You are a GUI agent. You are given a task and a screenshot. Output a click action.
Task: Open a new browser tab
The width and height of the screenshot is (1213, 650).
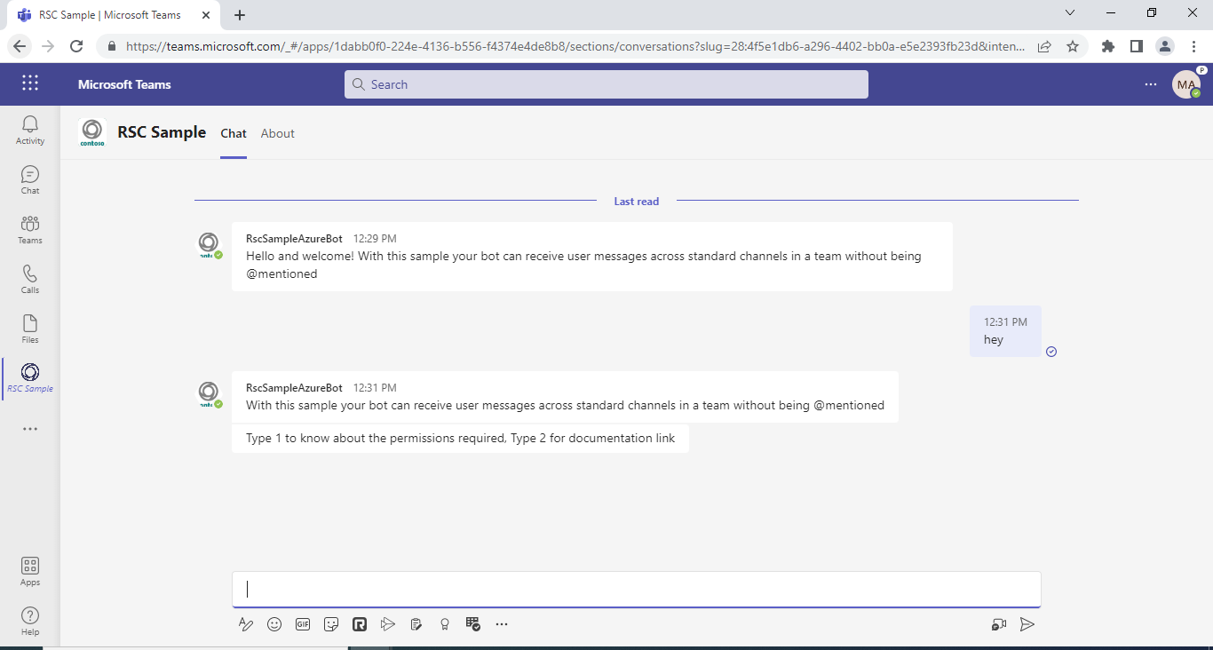(240, 15)
